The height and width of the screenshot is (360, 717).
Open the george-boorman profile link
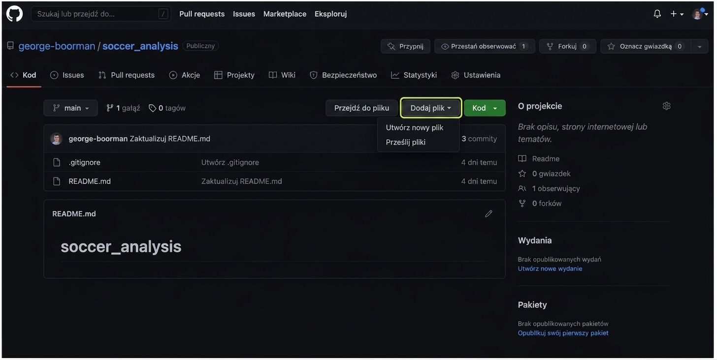[x=57, y=46]
